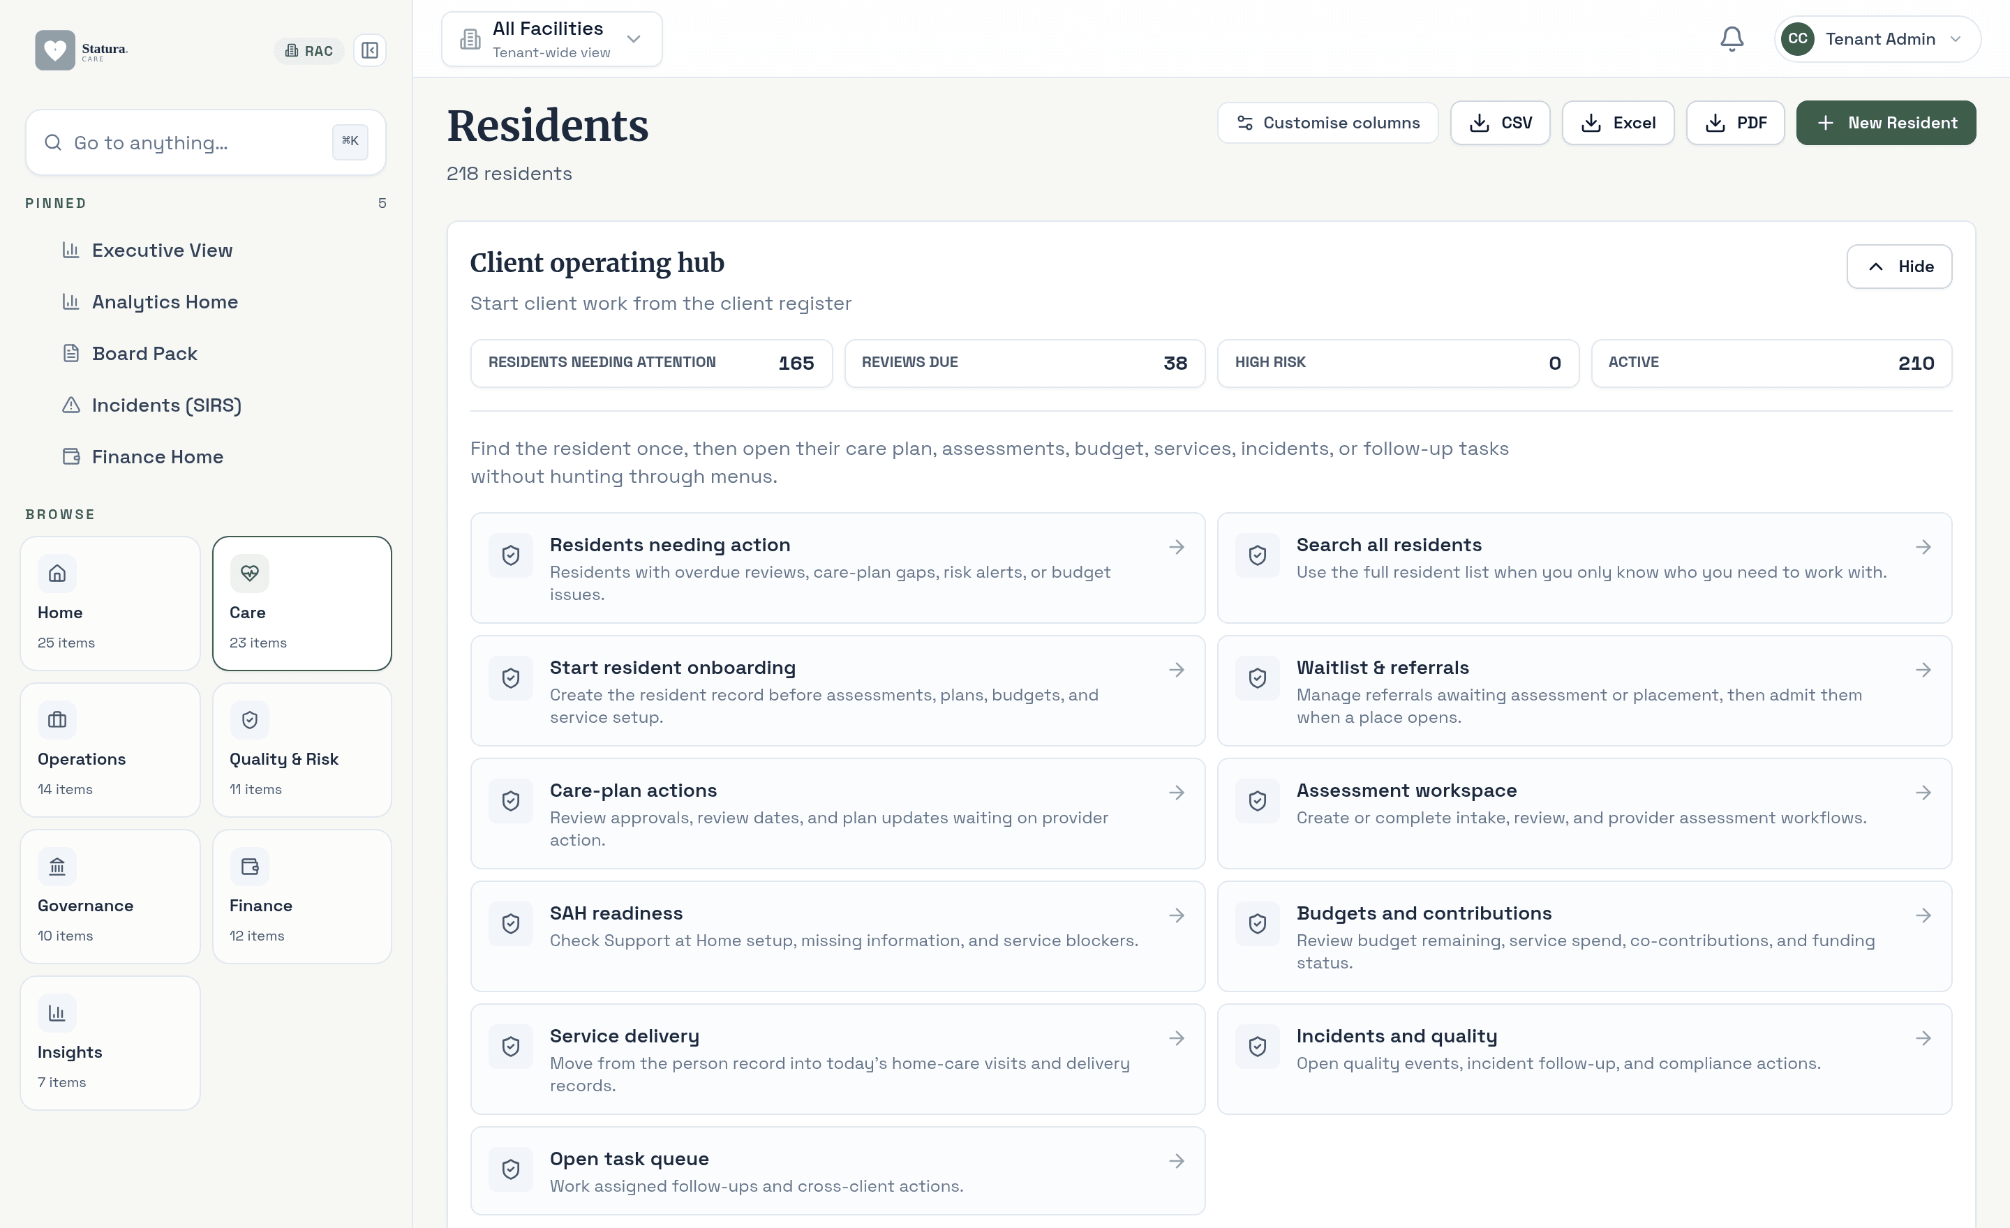
Task: Open the Finance browse card
Action: (301, 896)
